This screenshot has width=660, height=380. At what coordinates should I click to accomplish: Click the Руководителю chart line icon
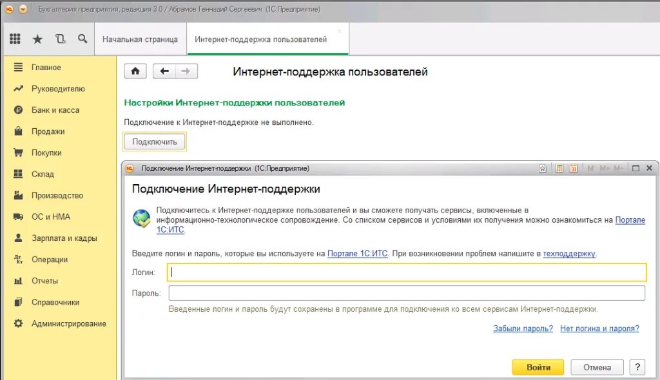[x=18, y=88]
